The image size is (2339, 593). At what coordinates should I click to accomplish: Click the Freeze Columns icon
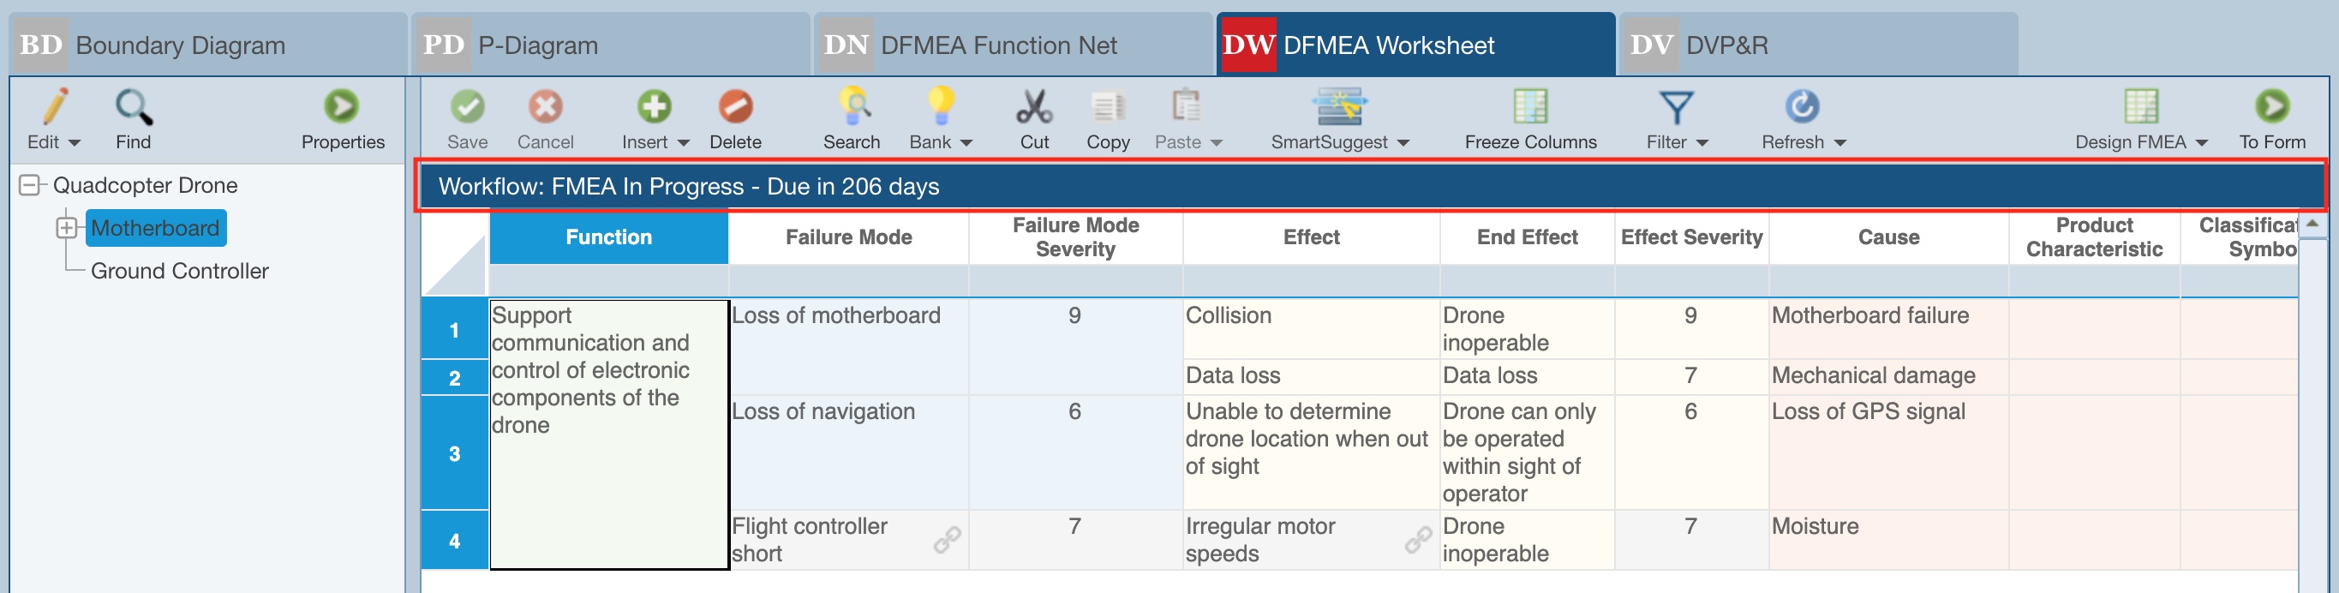pos(1529,108)
